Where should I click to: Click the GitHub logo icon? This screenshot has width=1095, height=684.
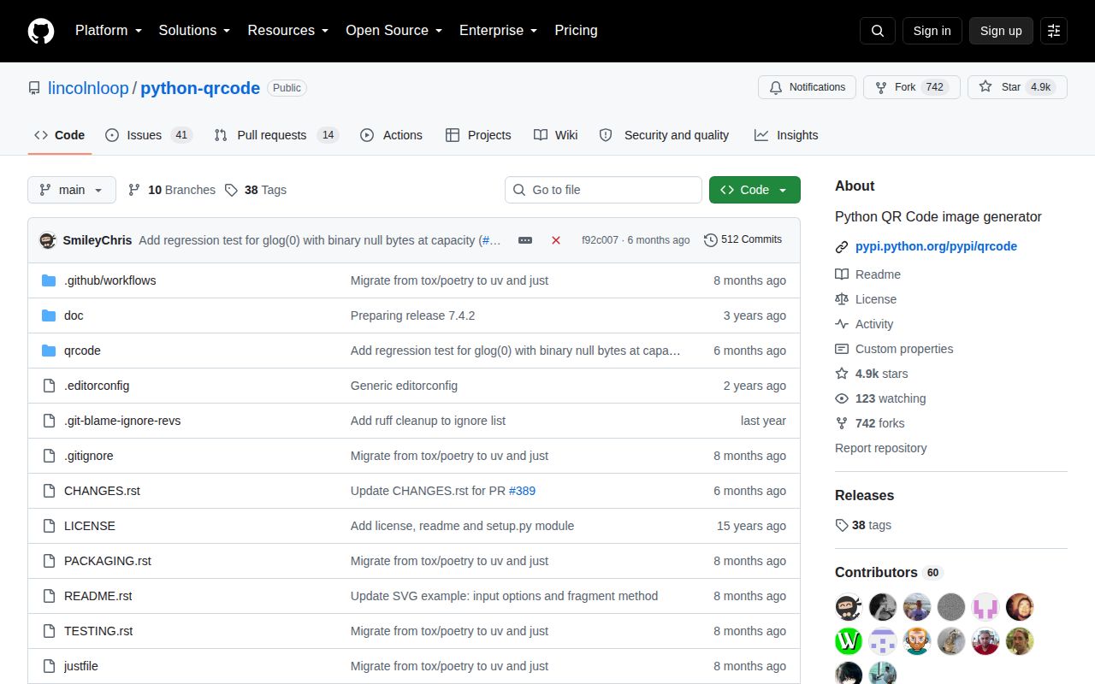tap(41, 31)
